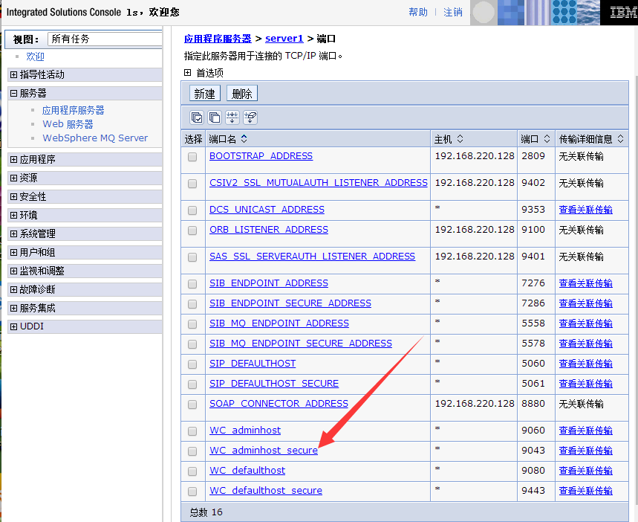This screenshot has height=522, width=638.
Task: Select the SIP_DEFAULTHOST checkbox
Action: [192, 364]
